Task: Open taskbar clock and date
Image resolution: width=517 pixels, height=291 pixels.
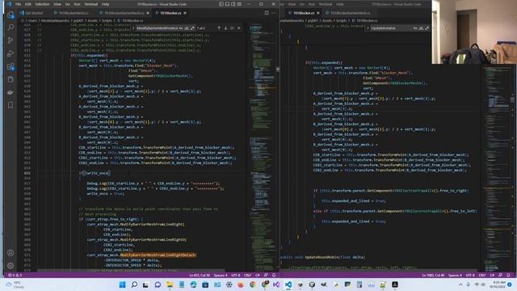Action: click(x=498, y=285)
